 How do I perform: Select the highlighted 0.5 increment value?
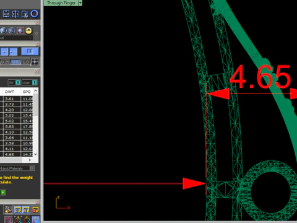click(15, 62)
